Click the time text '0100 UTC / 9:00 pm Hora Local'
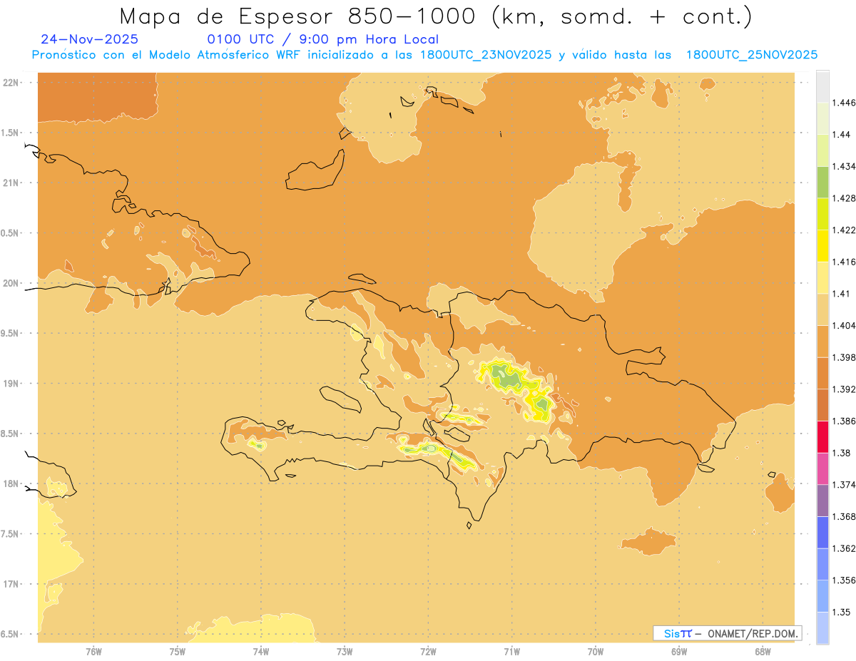The height and width of the screenshot is (661, 856). coord(322,40)
